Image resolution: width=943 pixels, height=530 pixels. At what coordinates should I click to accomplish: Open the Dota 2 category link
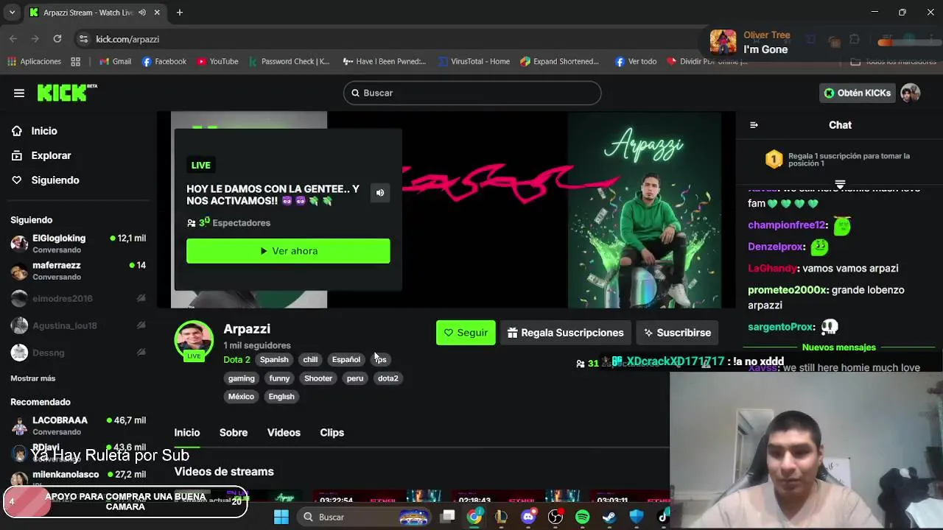(236, 359)
